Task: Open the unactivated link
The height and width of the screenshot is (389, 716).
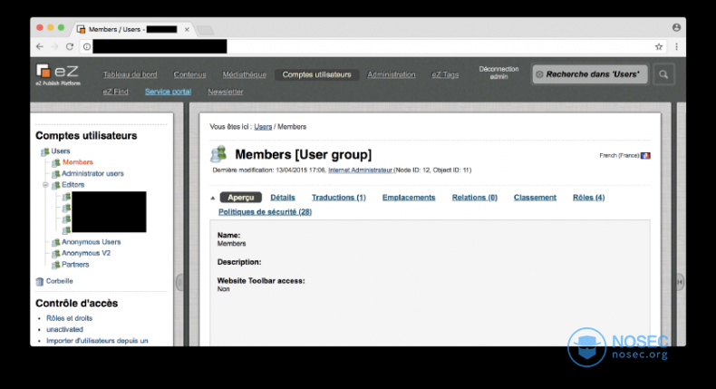Action: [x=64, y=329]
